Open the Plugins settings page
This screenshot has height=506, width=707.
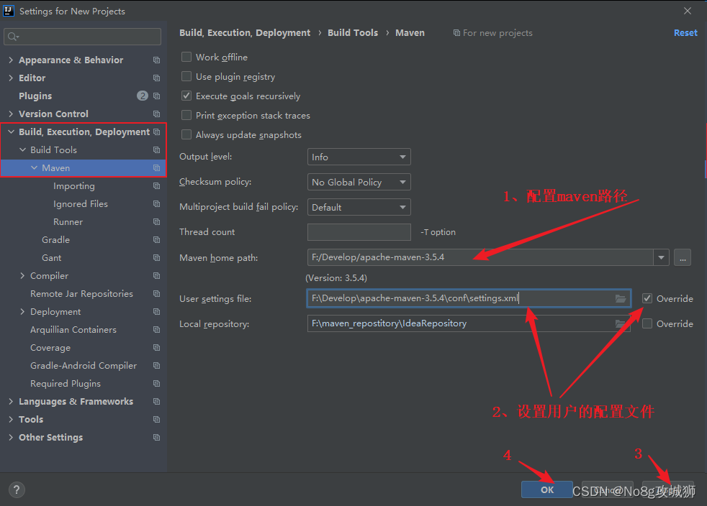click(x=35, y=96)
